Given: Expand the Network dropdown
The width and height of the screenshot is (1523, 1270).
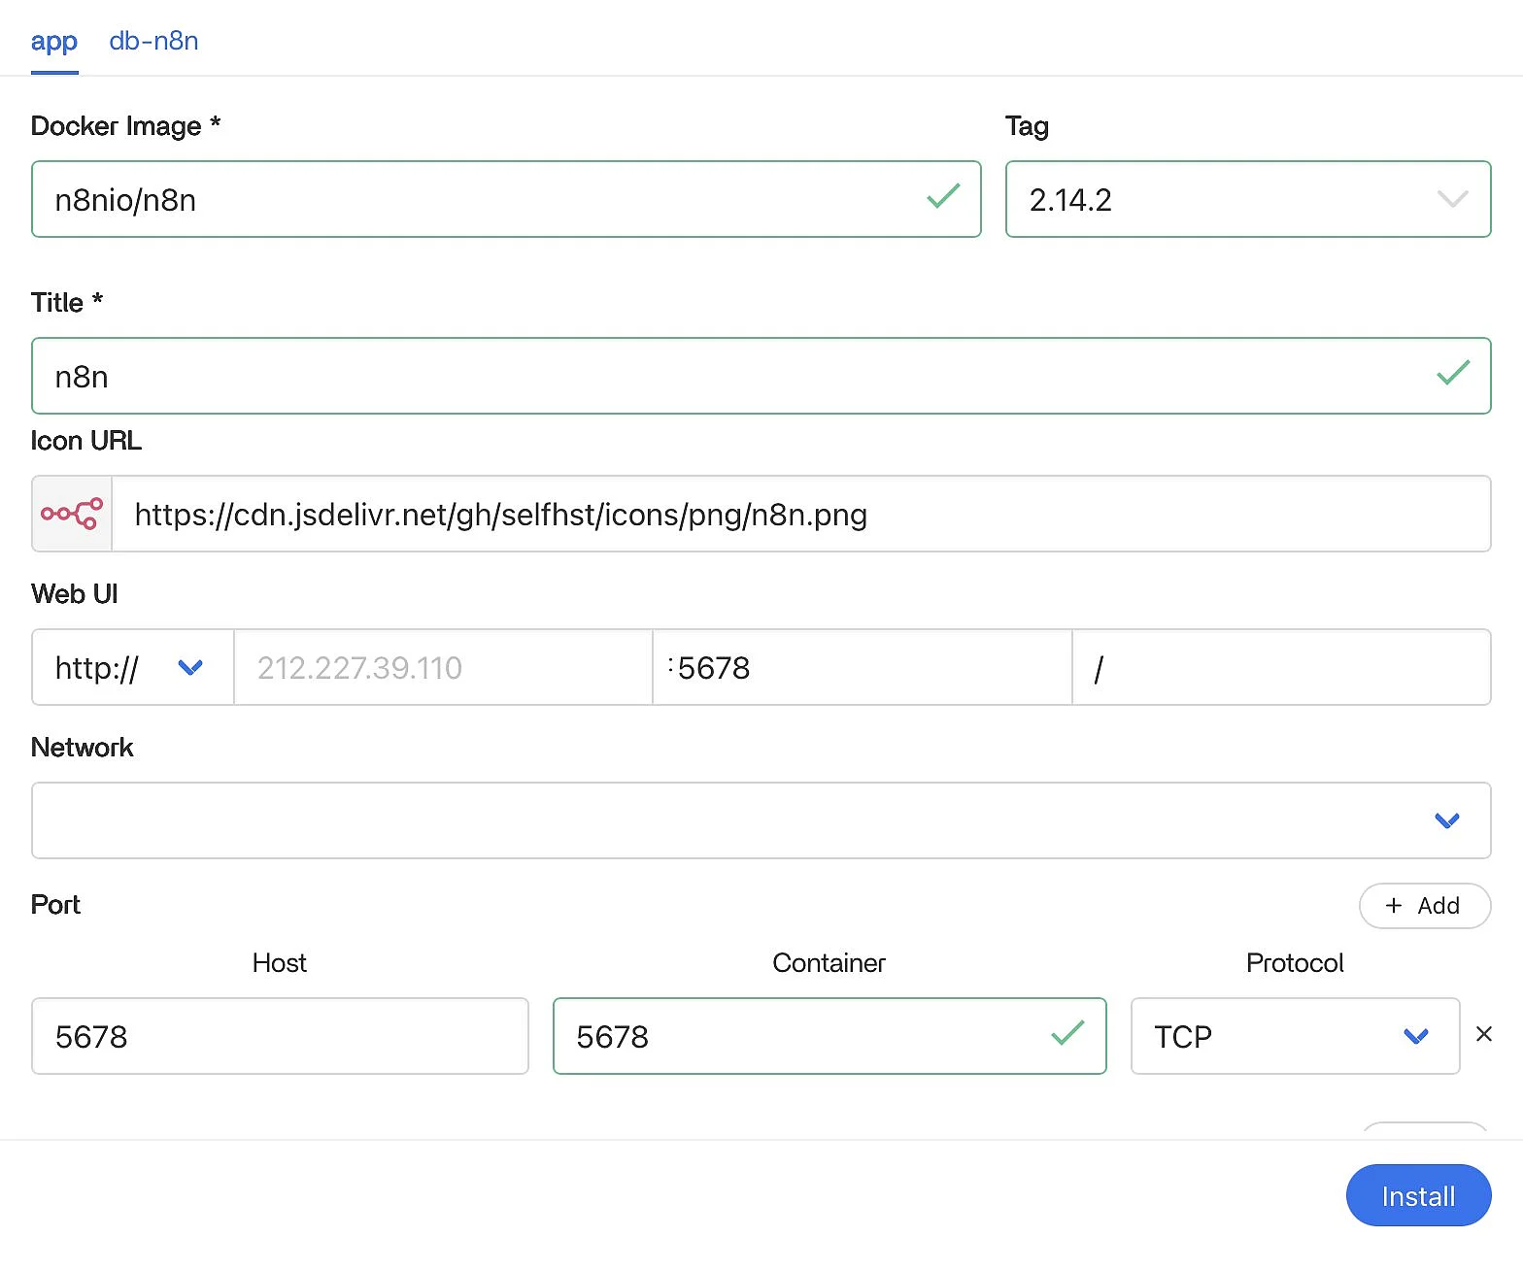Looking at the screenshot, I should 761,820.
